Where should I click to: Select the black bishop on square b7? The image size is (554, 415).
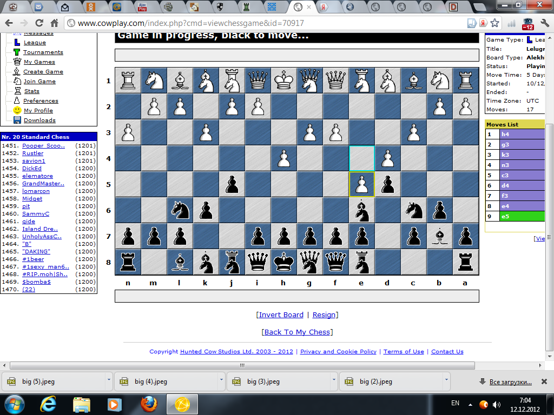click(440, 236)
